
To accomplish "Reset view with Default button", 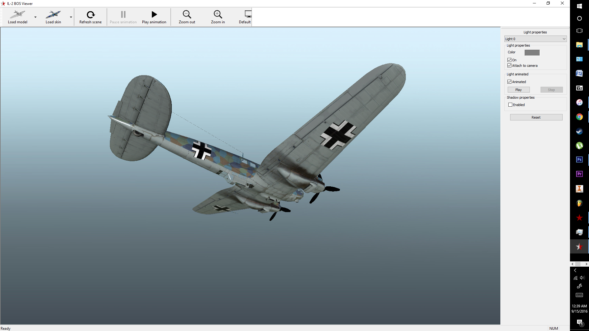I will (245, 17).
